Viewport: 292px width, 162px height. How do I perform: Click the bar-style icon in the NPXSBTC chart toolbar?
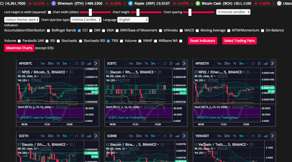(77, 64)
